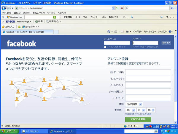Click the 印刷プレビュー button
Image resolution: width=178 pixels, height=134 pixels.
(x=54, y=21)
